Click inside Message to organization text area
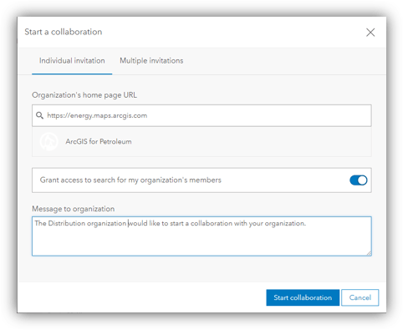The image size is (403, 330). 201,236
